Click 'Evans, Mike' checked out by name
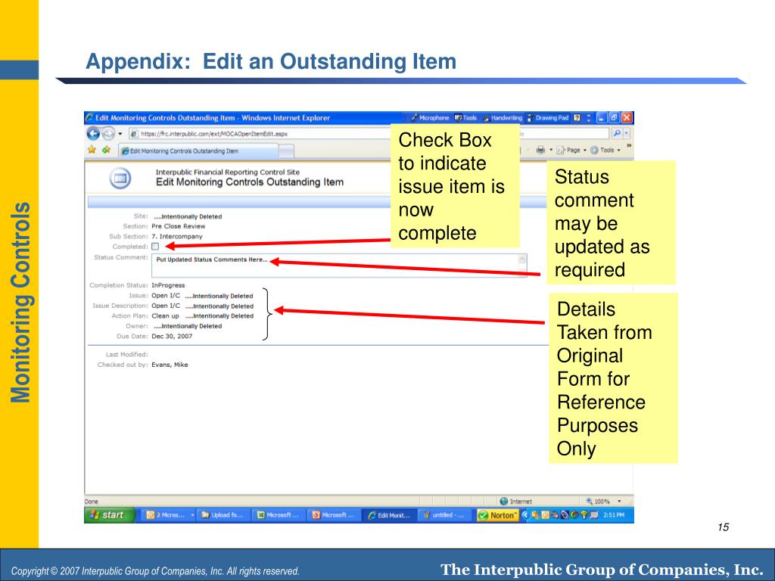 tap(170, 365)
